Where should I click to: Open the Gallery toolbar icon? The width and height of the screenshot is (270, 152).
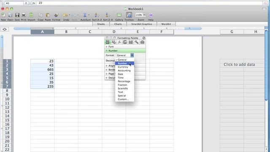119,15
